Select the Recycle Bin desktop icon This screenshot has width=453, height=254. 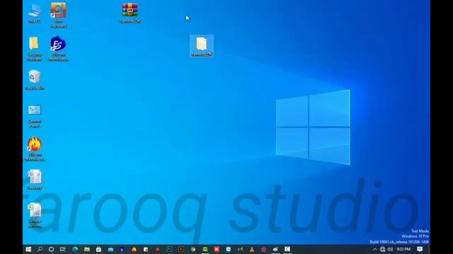point(35,80)
